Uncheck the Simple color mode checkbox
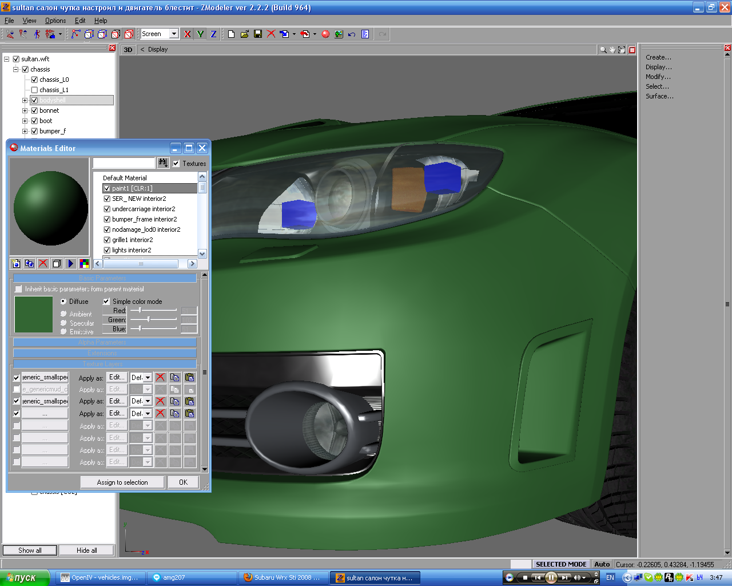The width and height of the screenshot is (732, 586). [106, 302]
